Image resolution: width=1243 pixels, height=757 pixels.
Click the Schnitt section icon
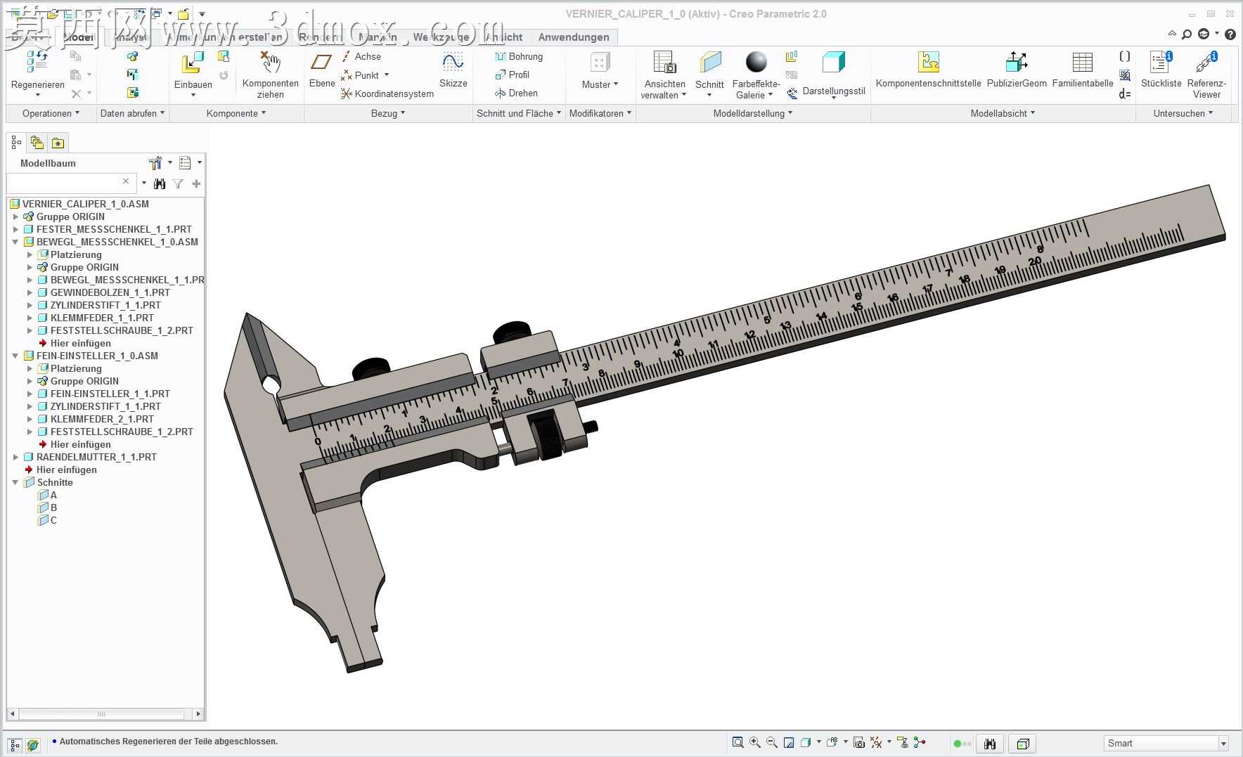click(x=710, y=63)
